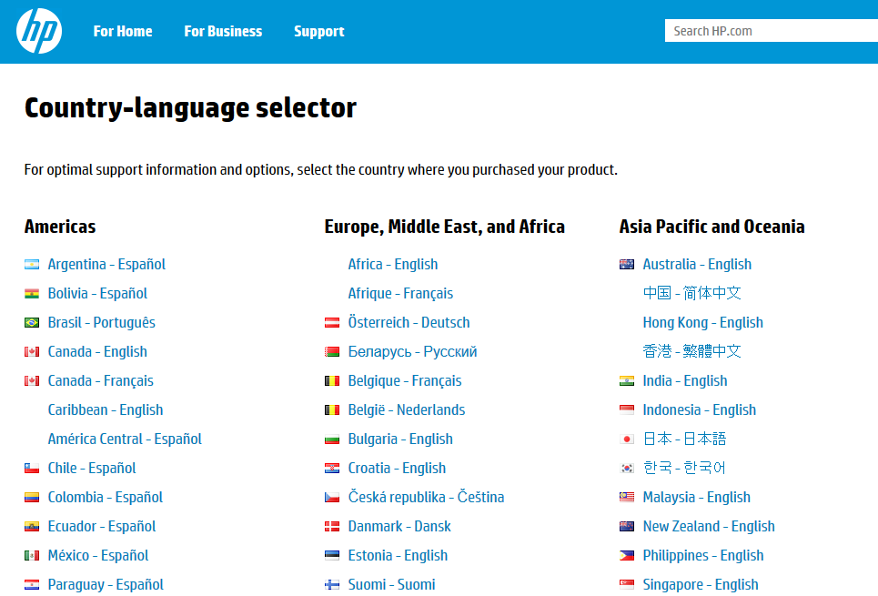Select 한국 - 한국어 link
Screen dimensions: 878x596
click(684, 469)
